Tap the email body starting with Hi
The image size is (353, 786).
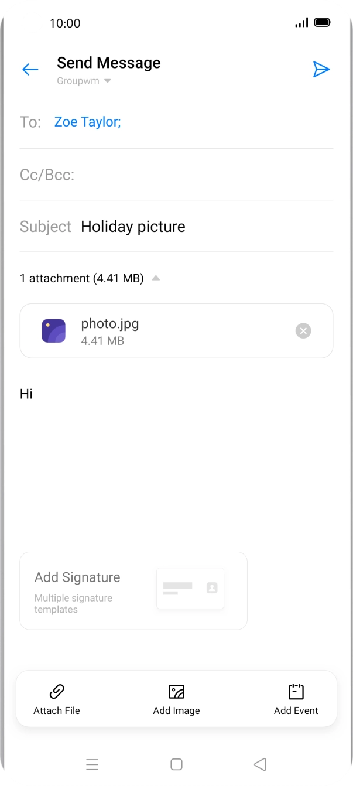[26, 394]
